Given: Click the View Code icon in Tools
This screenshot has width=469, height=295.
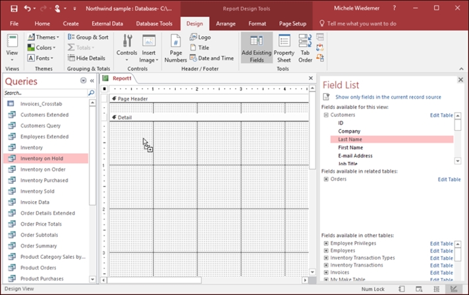Looking at the screenshot, I should tap(320, 47).
